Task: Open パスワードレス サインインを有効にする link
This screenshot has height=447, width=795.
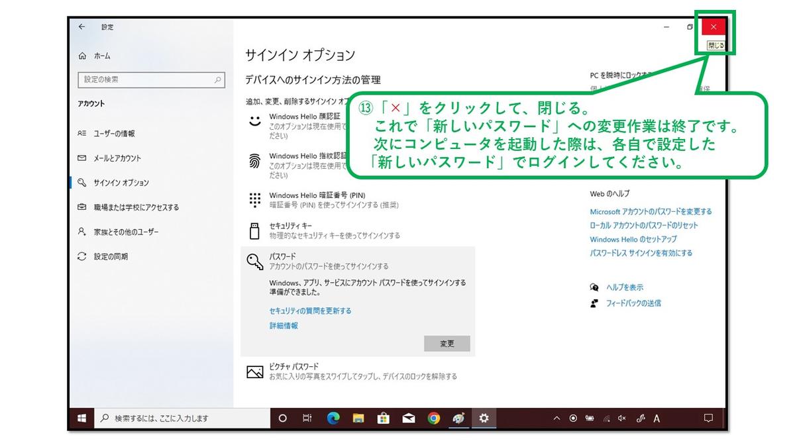Action: [x=641, y=253]
